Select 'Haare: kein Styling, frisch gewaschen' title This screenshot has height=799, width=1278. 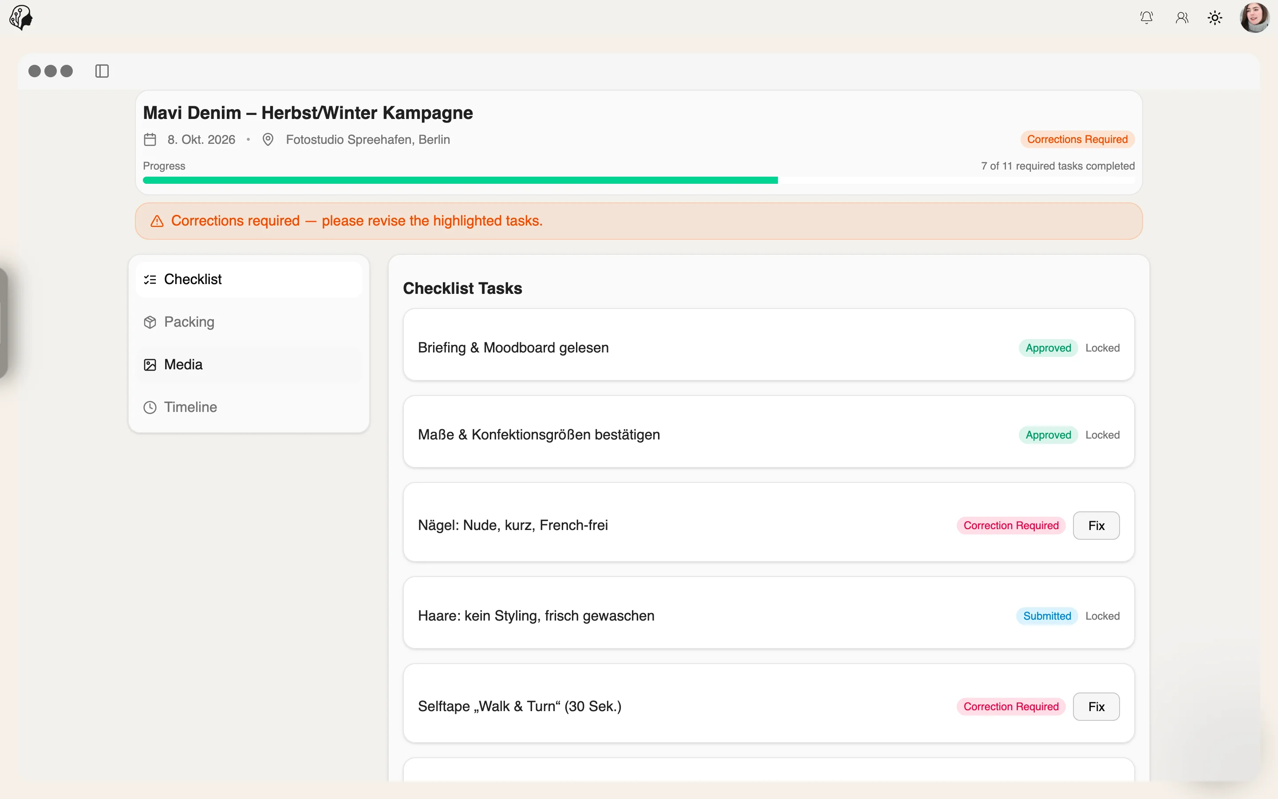tap(536, 616)
